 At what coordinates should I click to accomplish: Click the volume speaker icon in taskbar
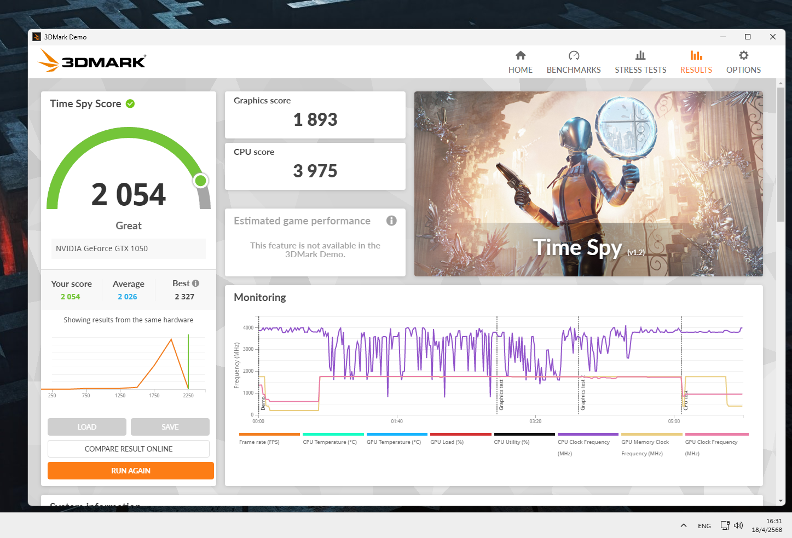738,525
